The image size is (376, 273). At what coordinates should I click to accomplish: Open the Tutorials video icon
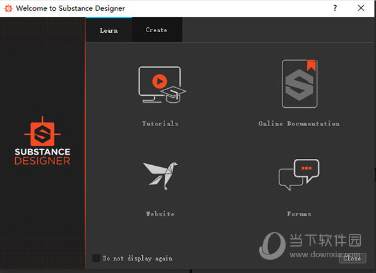pyautogui.click(x=162, y=84)
